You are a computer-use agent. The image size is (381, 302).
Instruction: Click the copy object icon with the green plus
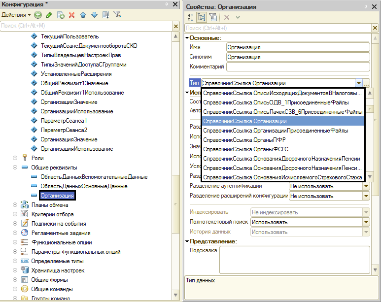tap(61, 15)
